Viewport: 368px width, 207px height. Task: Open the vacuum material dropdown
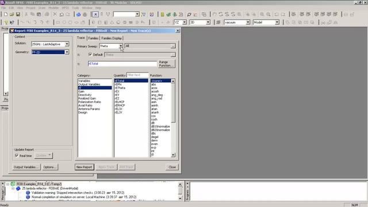pos(248,22)
